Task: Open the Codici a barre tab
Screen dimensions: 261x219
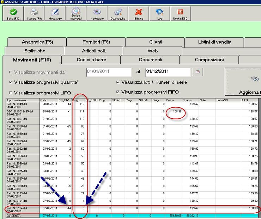Action: click(91, 60)
